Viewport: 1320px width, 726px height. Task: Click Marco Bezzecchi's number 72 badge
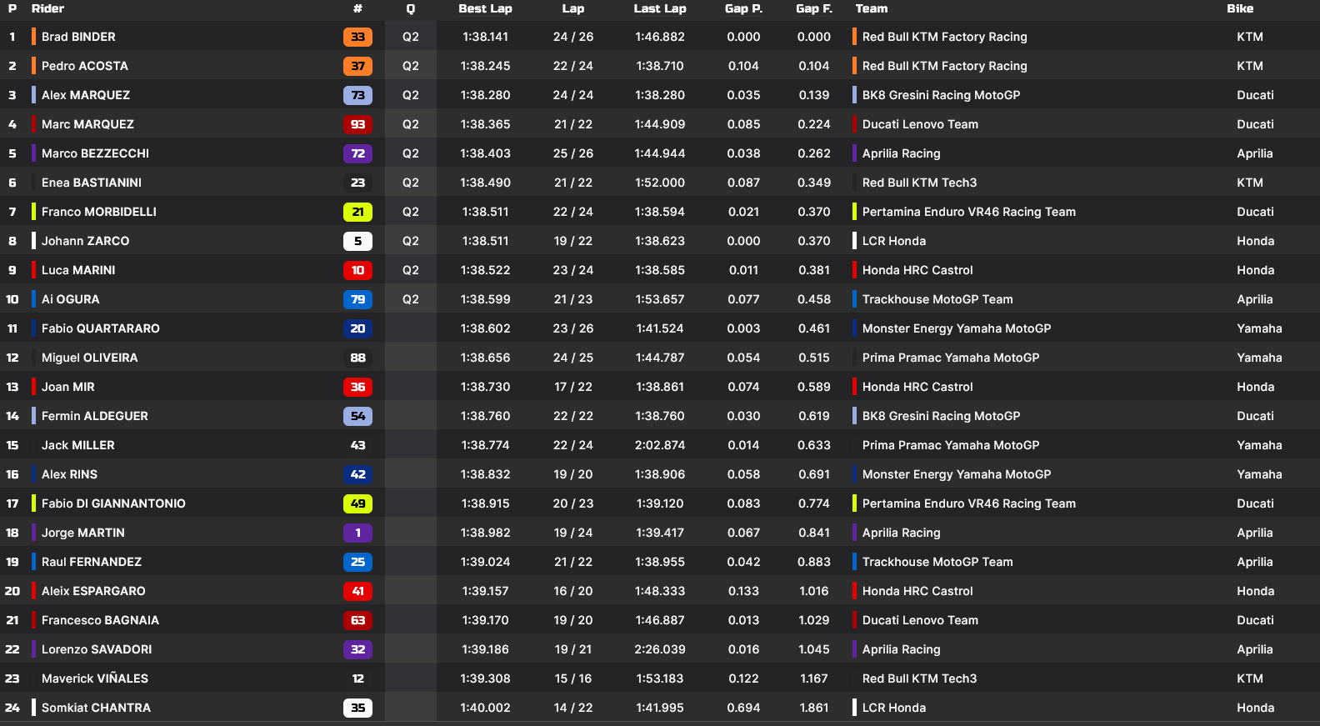pos(357,153)
